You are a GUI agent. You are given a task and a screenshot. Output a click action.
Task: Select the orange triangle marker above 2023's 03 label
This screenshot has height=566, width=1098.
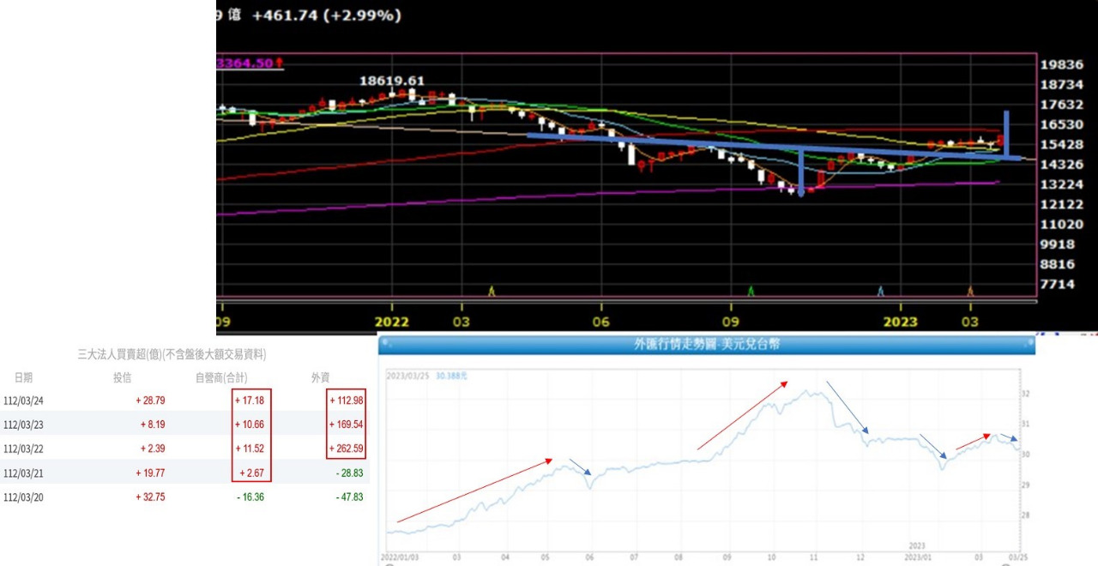click(x=970, y=291)
